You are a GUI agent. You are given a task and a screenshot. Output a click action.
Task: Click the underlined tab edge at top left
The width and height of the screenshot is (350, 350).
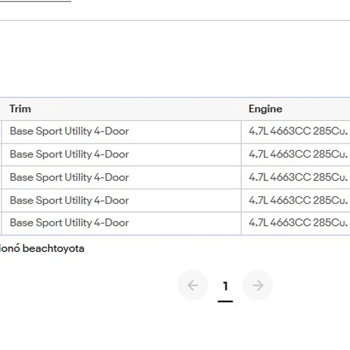(x=36, y=1)
